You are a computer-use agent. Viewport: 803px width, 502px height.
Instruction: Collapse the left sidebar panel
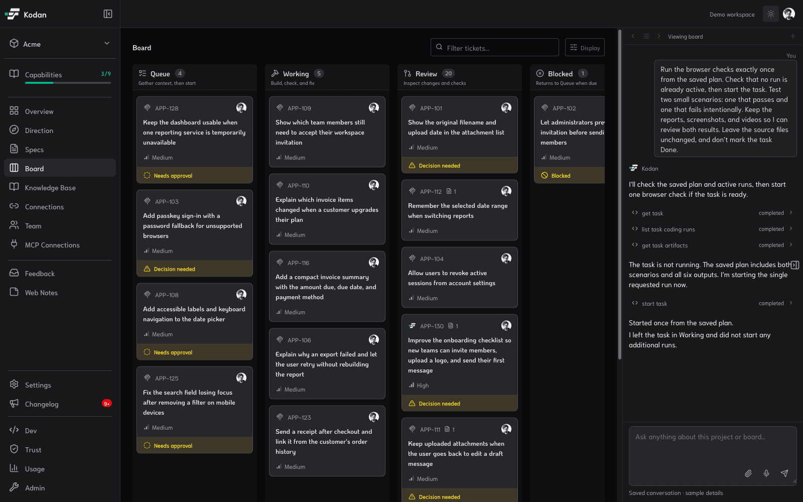click(108, 14)
